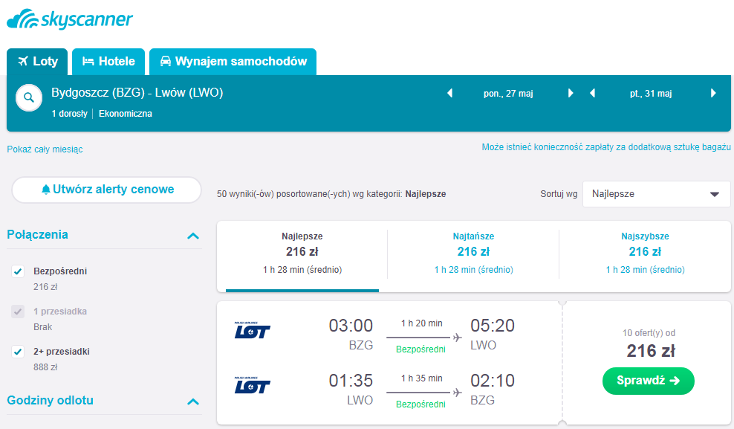Click the 50 wyniki(-ów) results count text

pos(331,194)
